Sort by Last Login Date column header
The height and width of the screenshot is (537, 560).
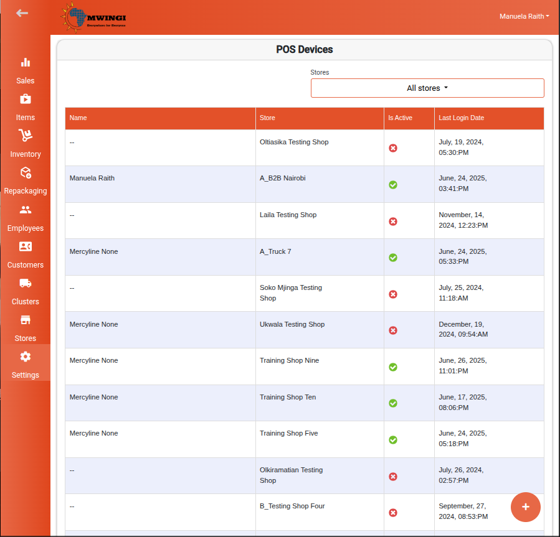[x=461, y=118]
